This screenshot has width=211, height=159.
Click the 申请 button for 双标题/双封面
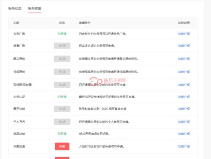click(x=62, y=85)
